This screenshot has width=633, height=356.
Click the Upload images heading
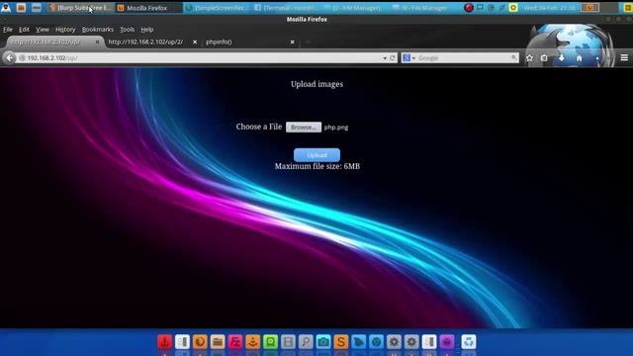click(316, 84)
